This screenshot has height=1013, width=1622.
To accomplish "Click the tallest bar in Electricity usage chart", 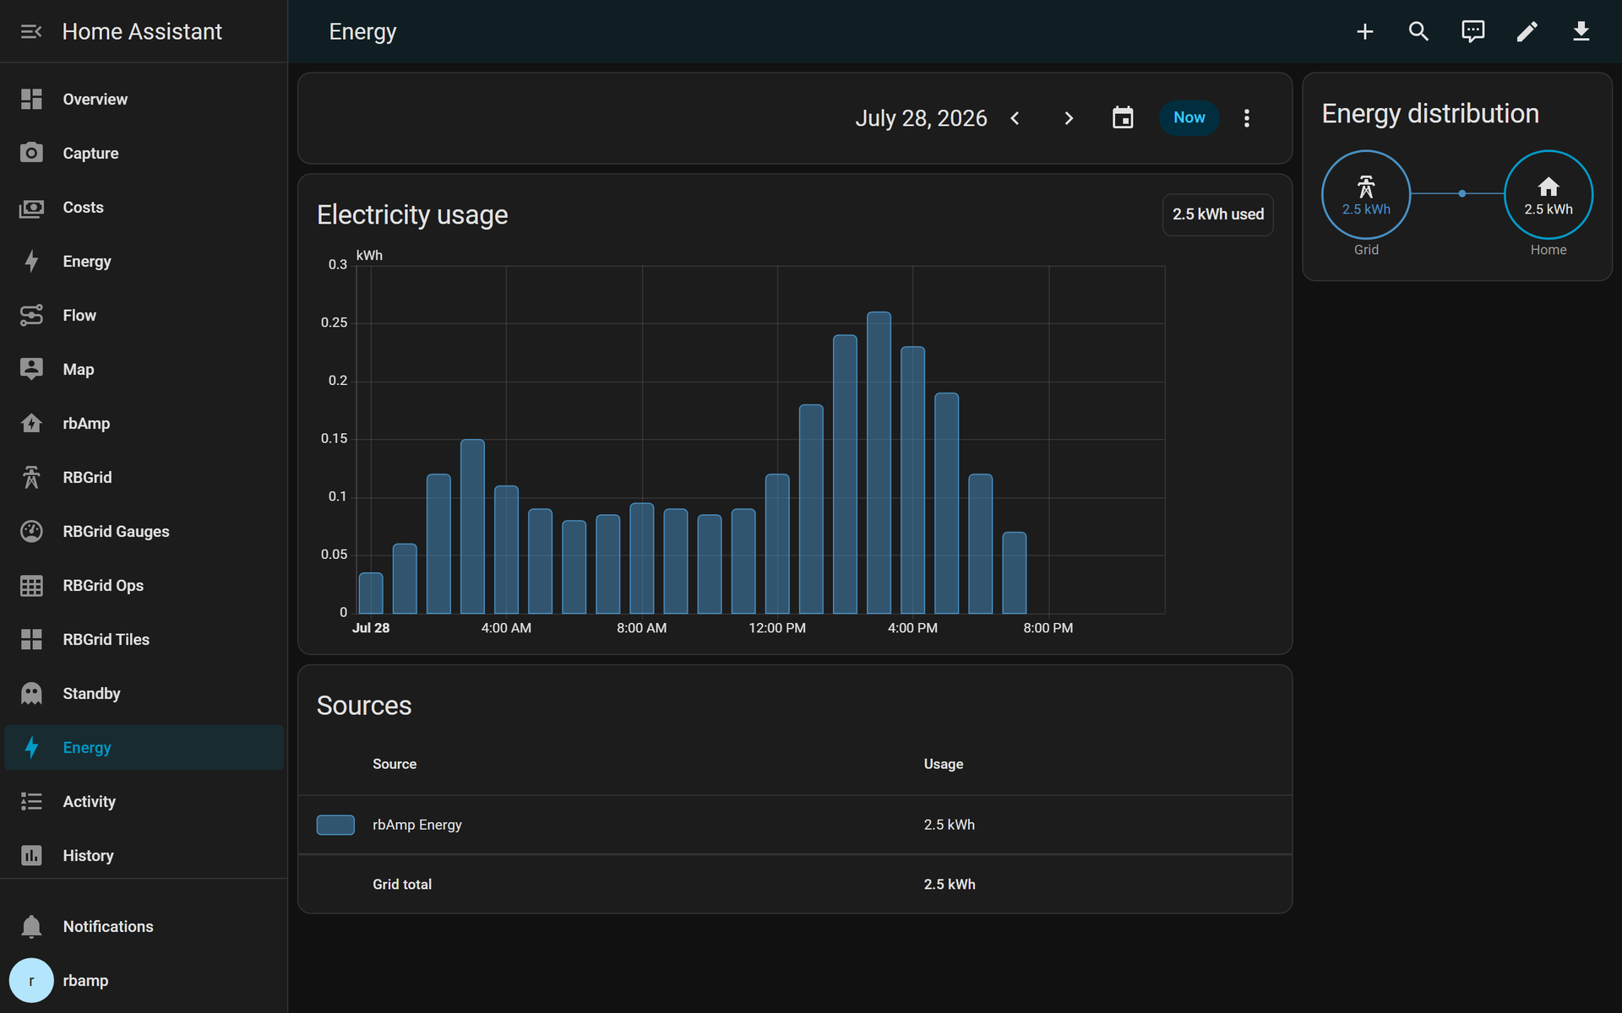I will 879,463.
